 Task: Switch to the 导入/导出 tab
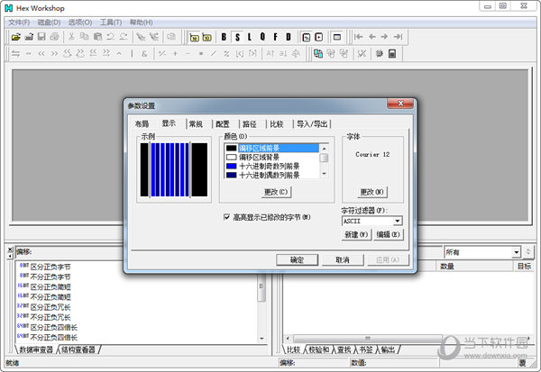point(312,124)
